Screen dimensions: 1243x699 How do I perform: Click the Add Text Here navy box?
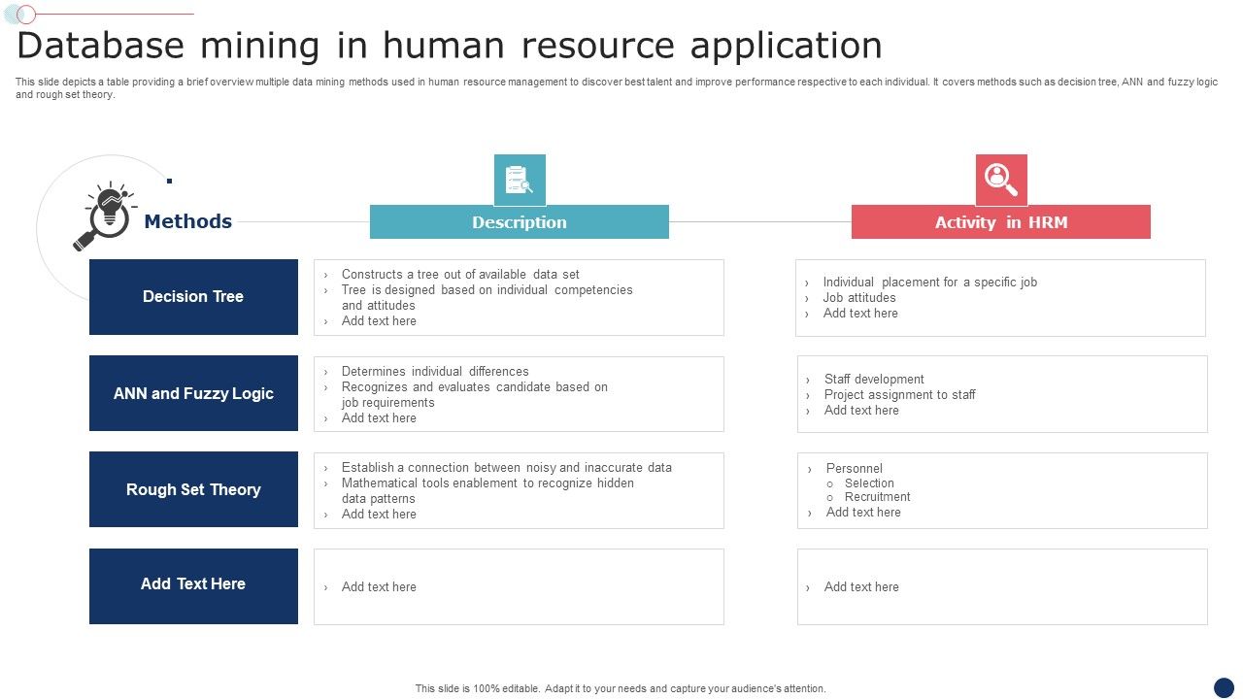coord(193,584)
